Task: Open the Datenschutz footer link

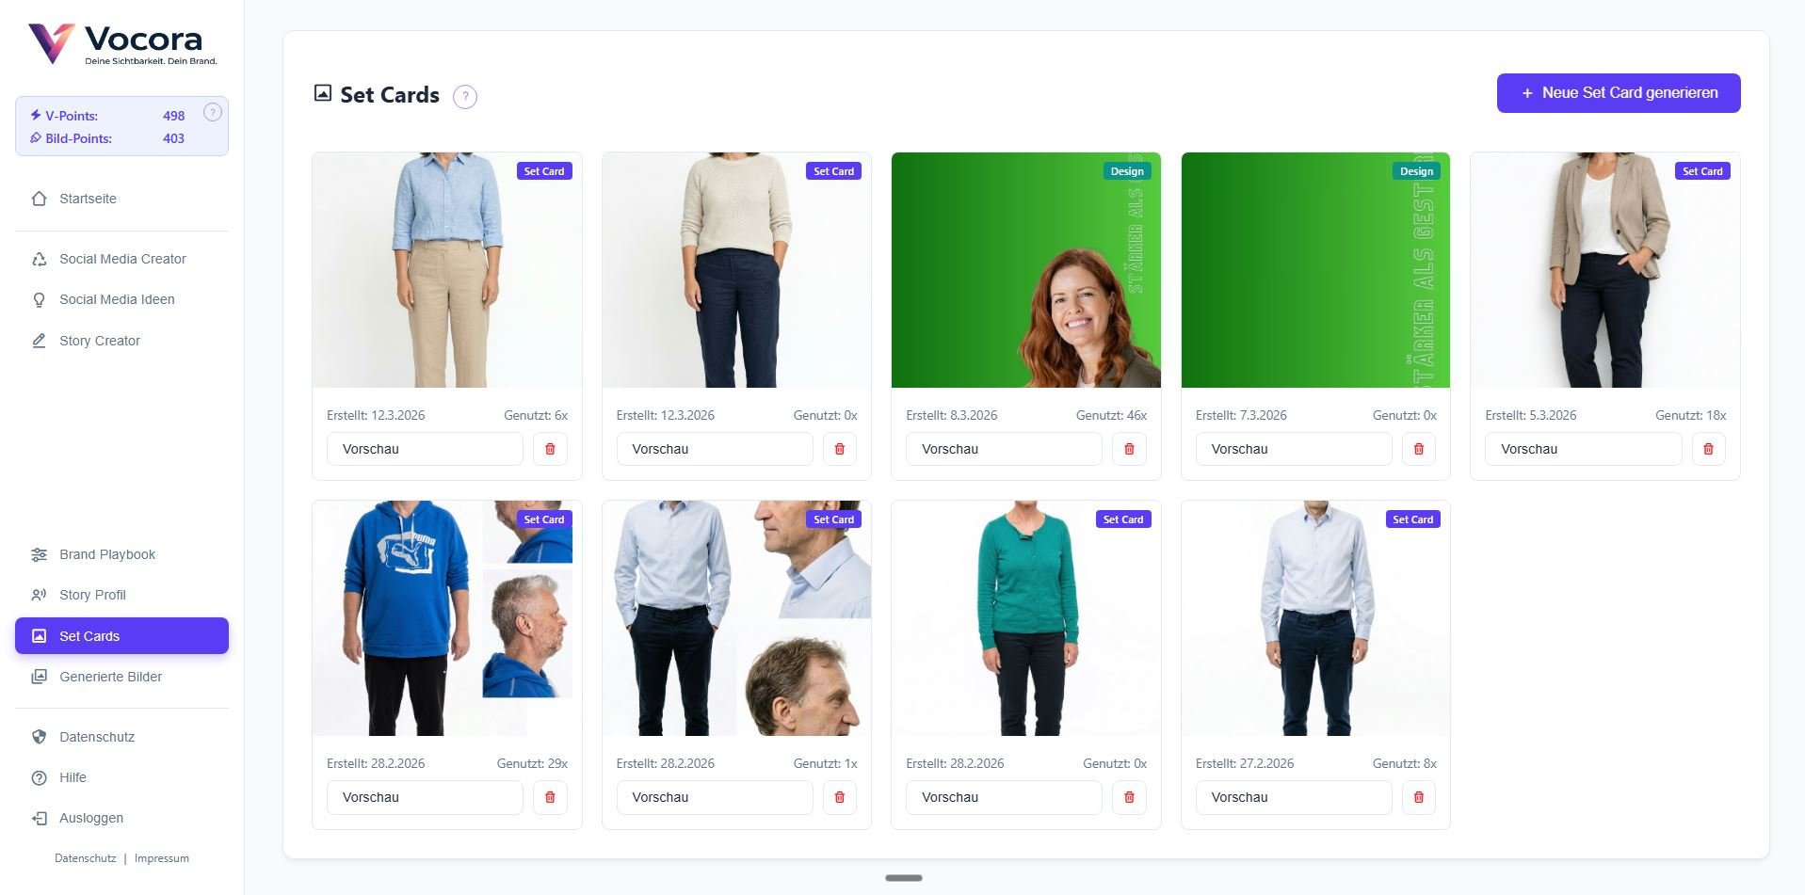Action: click(86, 858)
